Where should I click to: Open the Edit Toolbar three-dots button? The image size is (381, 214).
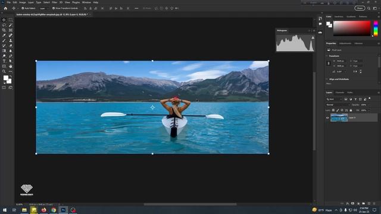click(11, 71)
